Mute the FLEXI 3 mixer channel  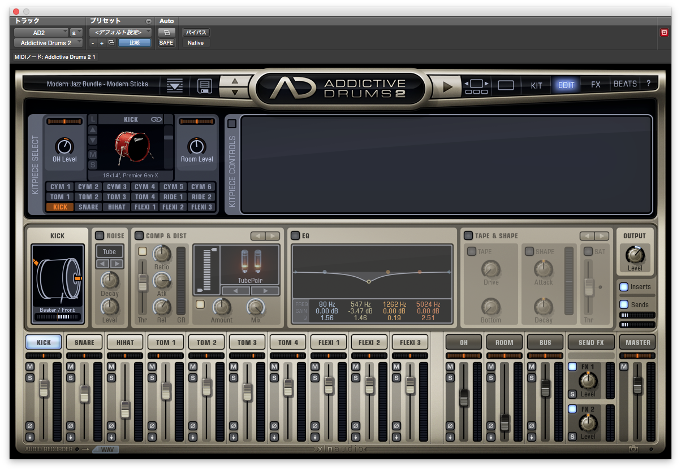396,367
